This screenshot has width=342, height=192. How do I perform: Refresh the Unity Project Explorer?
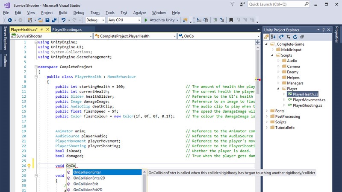[x=295, y=37]
